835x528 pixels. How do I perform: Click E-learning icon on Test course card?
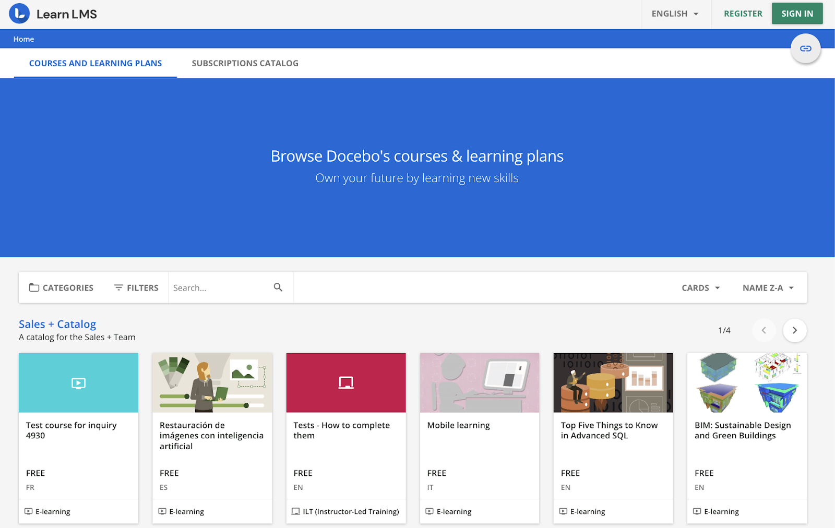pos(29,511)
